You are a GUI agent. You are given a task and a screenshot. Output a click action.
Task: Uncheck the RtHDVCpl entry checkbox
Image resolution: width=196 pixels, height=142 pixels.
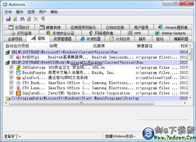click(x=11, y=57)
